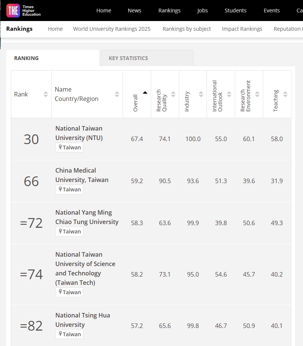Sort by Name Country/Region arrows
The image size is (303, 346).
(117, 94)
